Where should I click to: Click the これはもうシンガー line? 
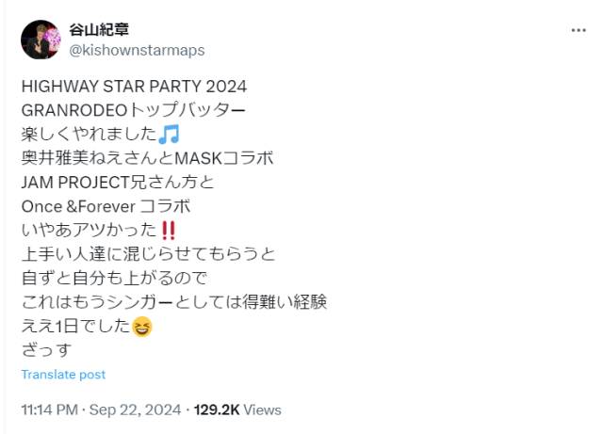pos(173,303)
